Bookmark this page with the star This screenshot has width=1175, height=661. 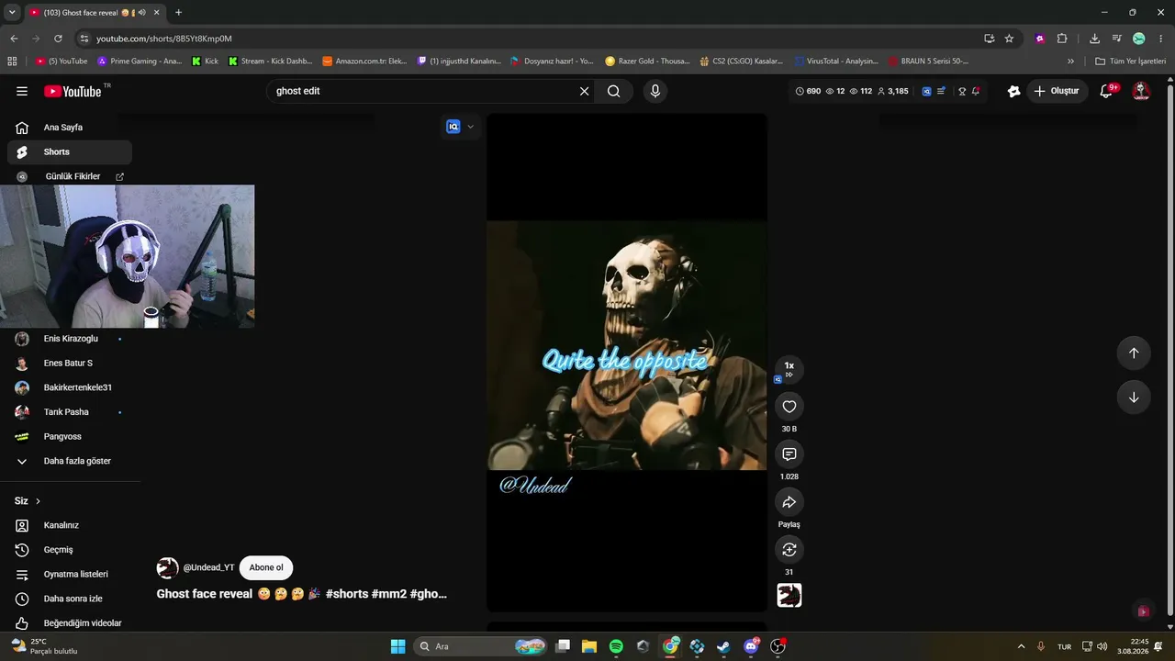pyautogui.click(x=1009, y=39)
